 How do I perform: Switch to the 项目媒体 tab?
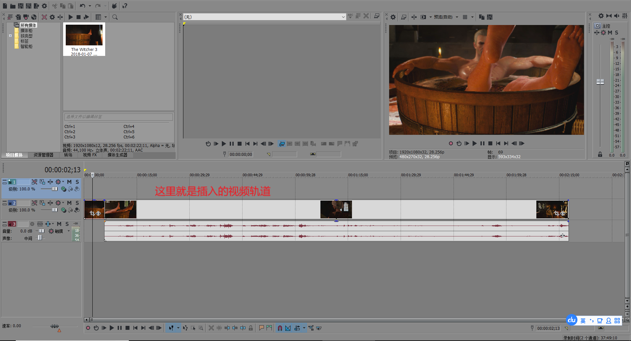[14, 155]
